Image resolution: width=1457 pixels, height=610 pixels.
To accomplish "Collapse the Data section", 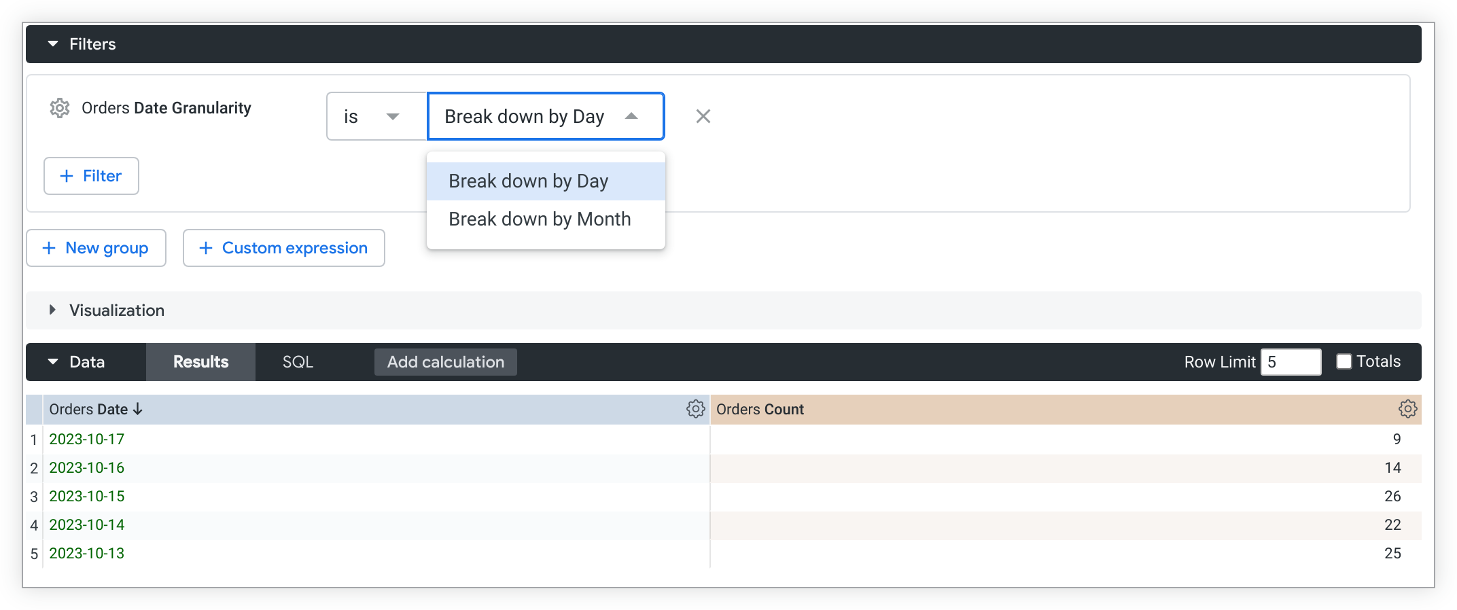I will point(53,362).
